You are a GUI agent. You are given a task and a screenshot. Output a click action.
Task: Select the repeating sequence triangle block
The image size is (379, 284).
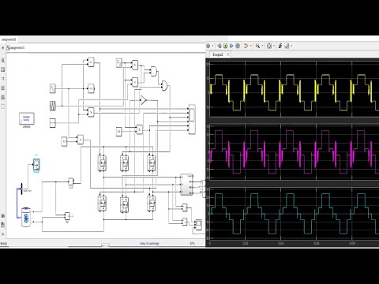point(53,106)
